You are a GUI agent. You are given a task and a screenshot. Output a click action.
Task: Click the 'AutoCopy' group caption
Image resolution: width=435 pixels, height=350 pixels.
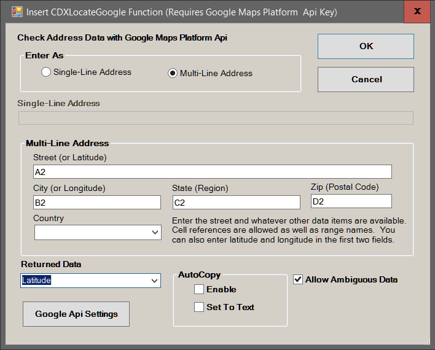click(x=200, y=275)
